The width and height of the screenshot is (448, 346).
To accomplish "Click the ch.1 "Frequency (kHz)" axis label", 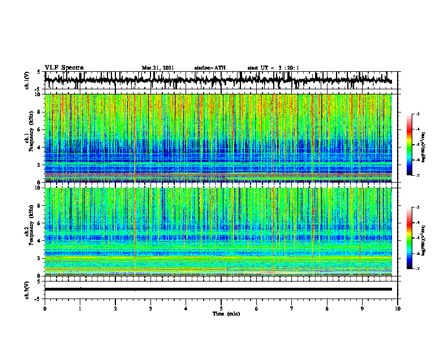I will tap(31, 132).
